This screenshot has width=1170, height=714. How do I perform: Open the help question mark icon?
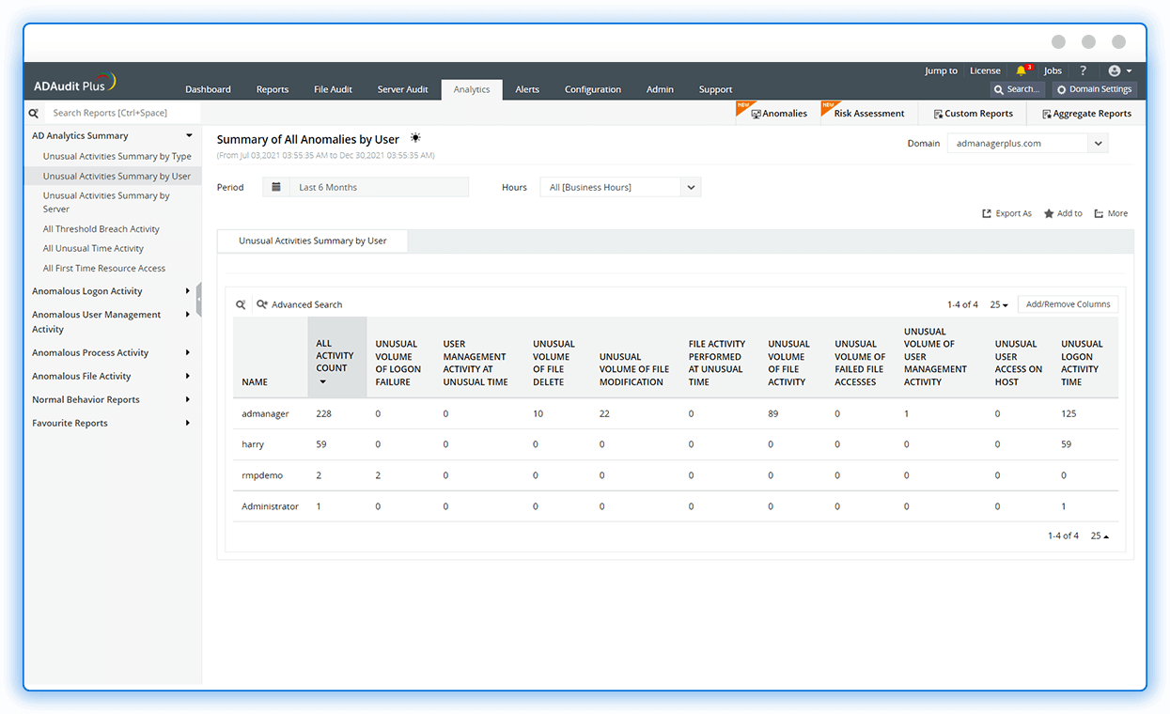tap(1083, 70)
